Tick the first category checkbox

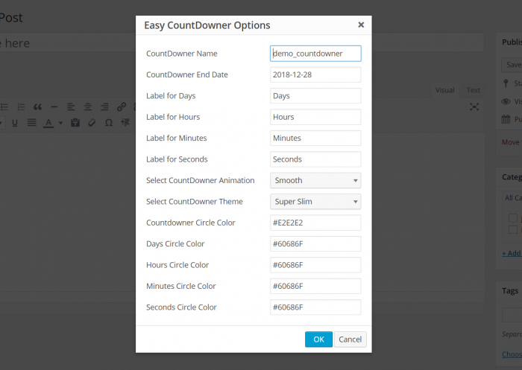pos(513,218)
